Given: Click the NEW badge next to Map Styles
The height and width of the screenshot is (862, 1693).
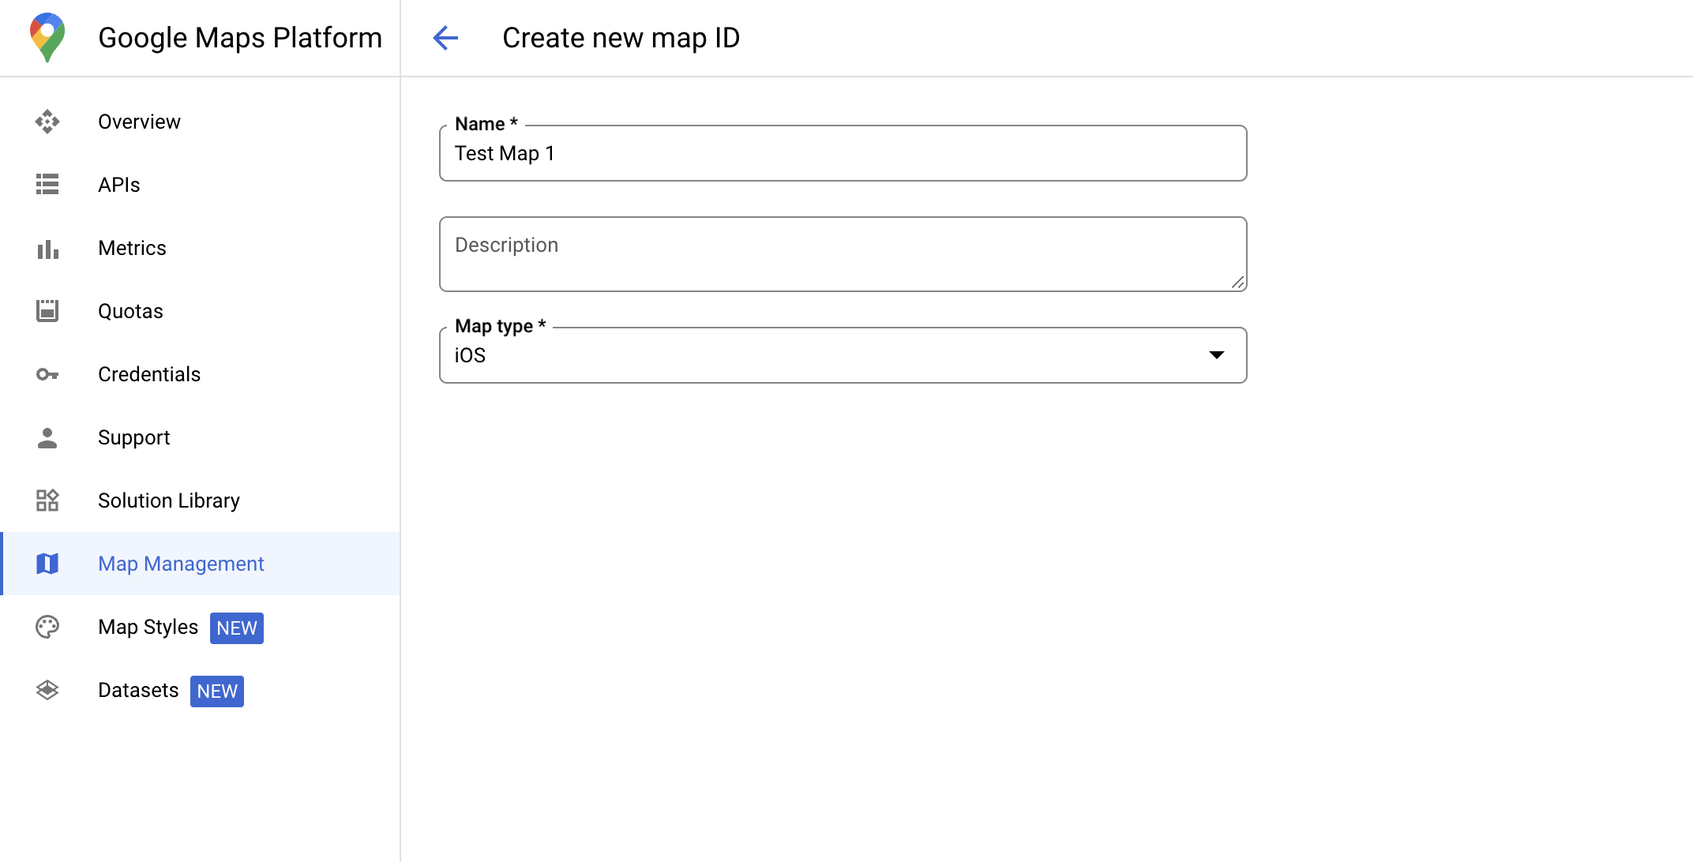Looking at the screenshot, I should (x=235, y=628).
